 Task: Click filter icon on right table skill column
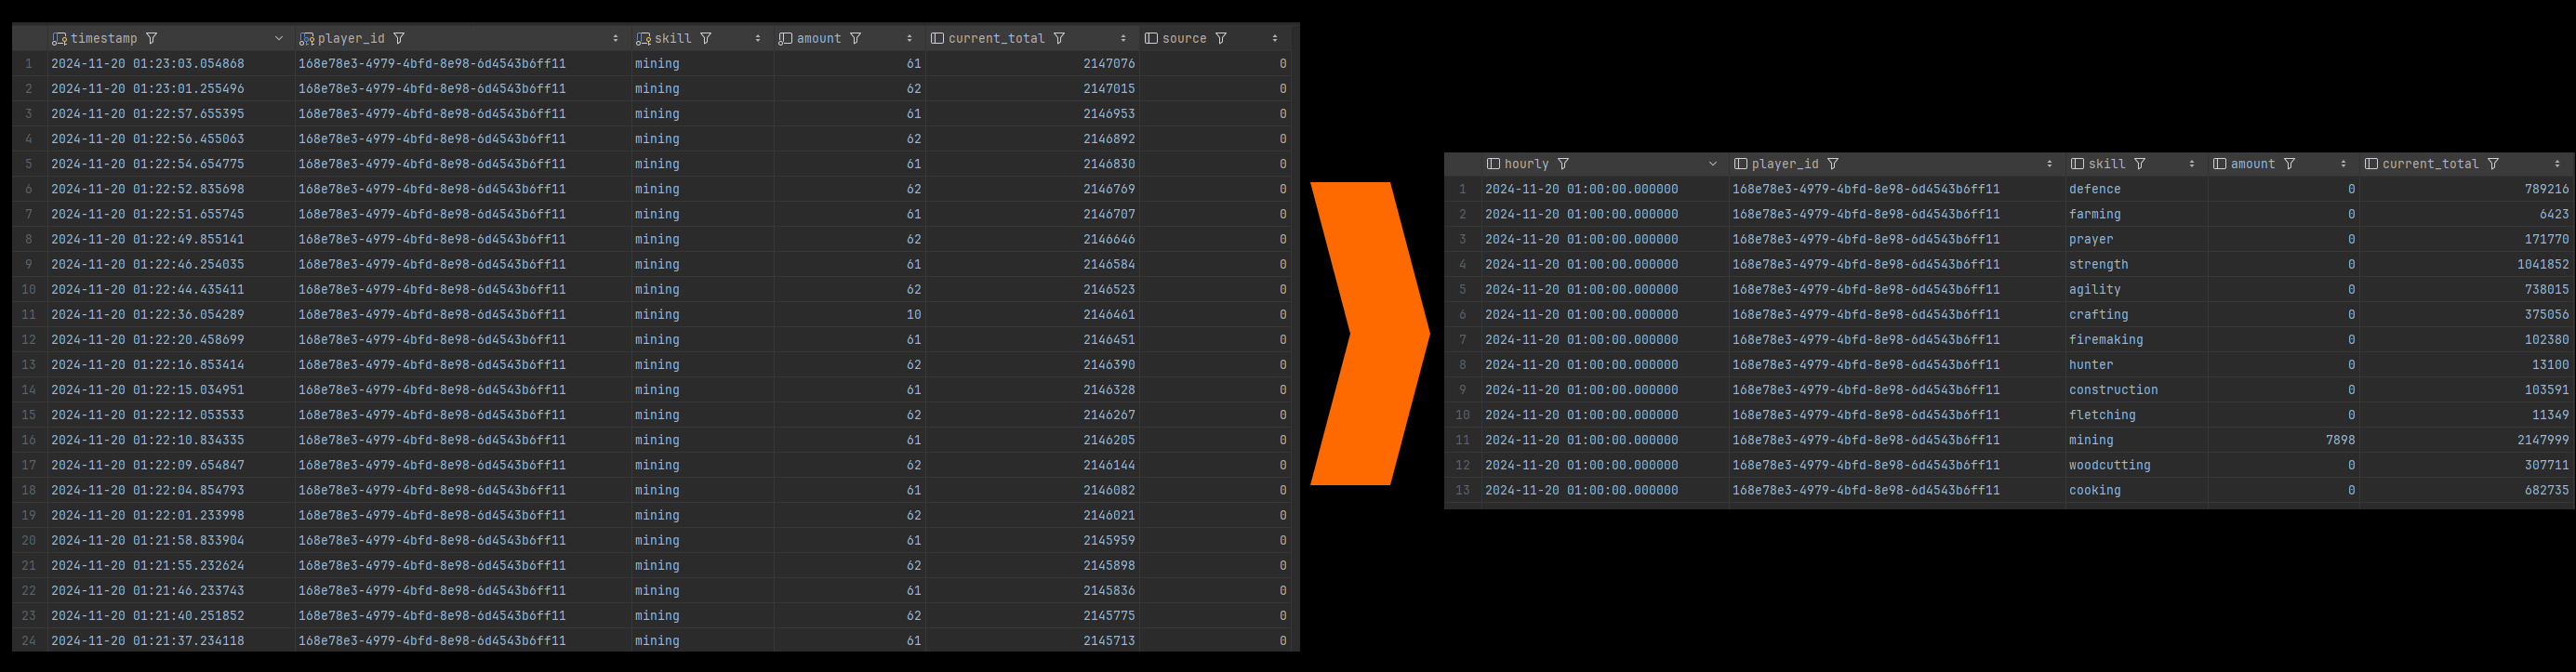[2140, 164]
